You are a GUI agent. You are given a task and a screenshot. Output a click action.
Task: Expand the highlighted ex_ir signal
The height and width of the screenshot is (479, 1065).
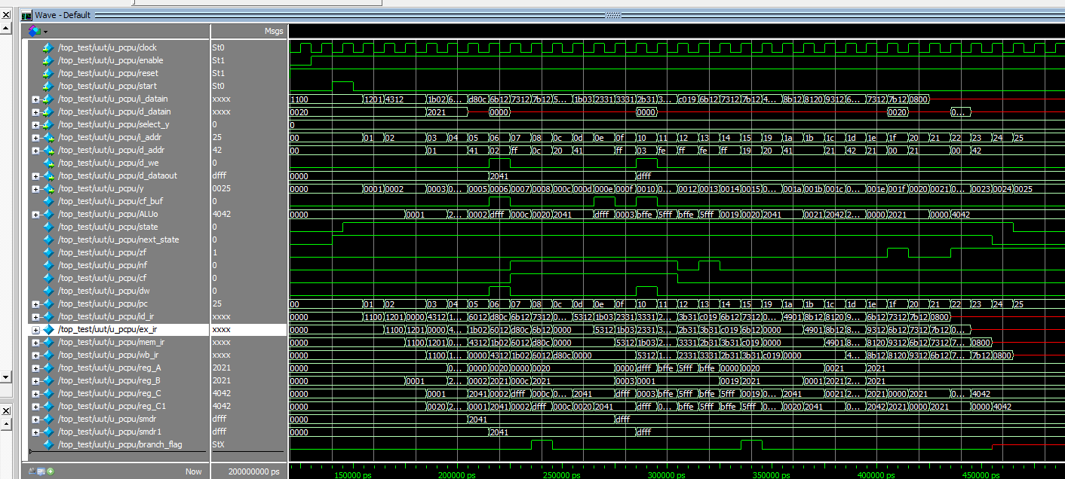tap(35, 329)
